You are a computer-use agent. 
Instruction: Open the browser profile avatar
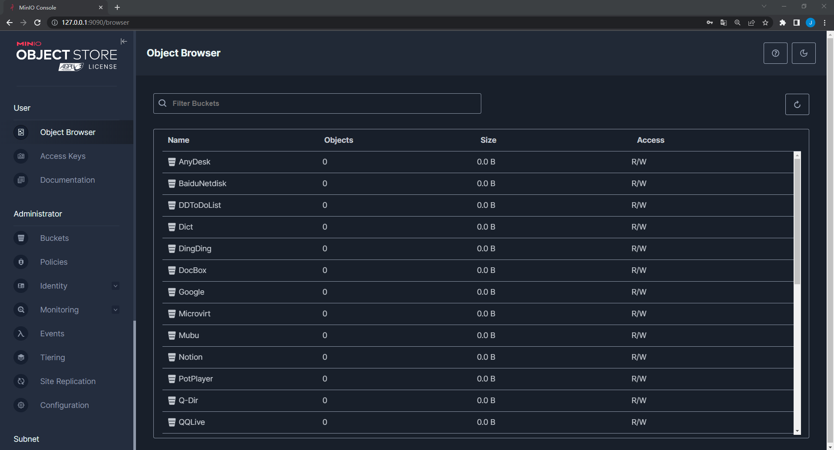click(811, 23)
